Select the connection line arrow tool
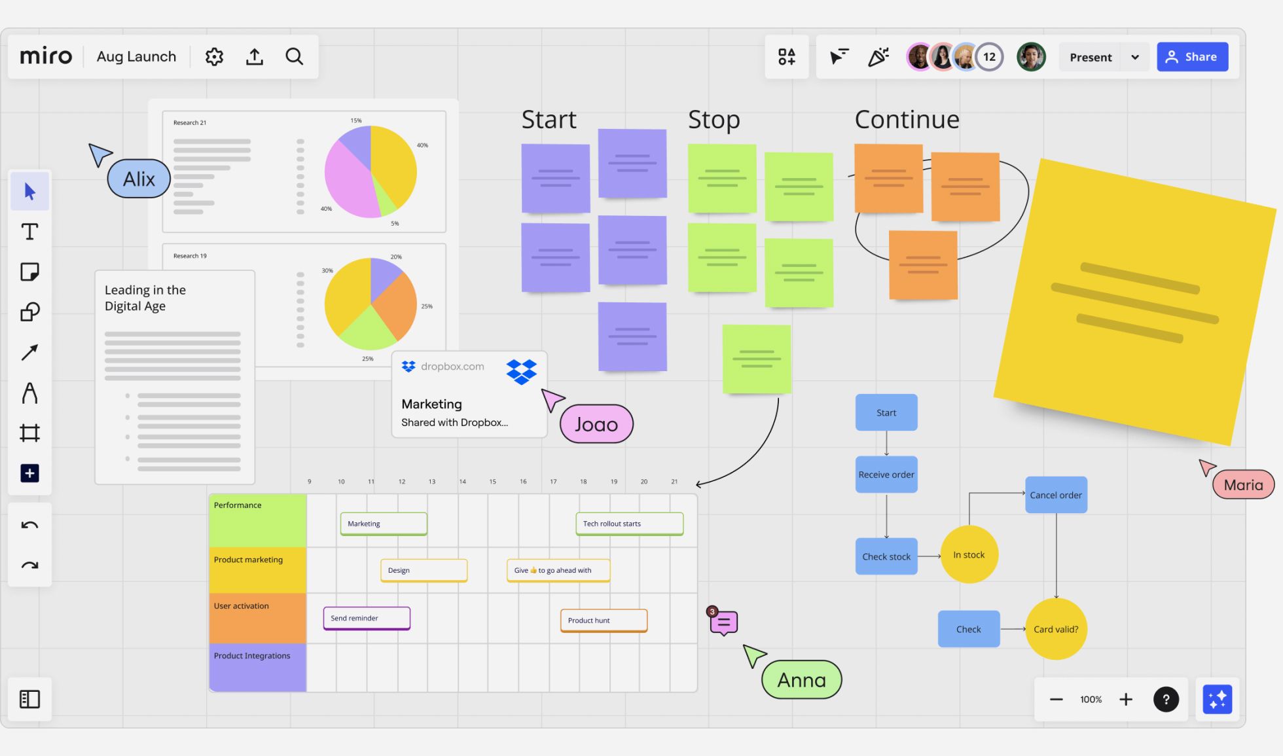This screenshot has width=1283, height=756. (29, 353)
